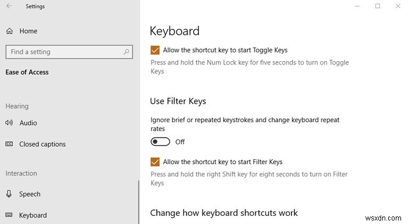Open Home in the sidebar
Screen dimensions: 408x224
tap(28, 31)
